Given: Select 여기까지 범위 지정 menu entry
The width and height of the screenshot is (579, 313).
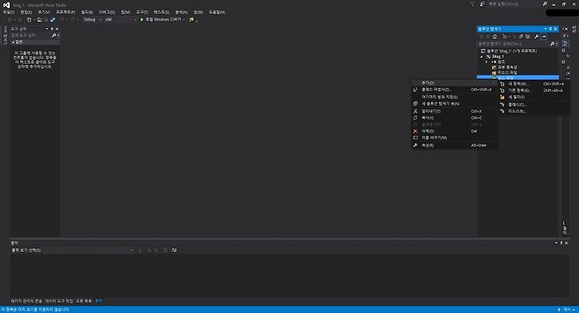Looking at the screenshot, I should (x=454, y=97).
